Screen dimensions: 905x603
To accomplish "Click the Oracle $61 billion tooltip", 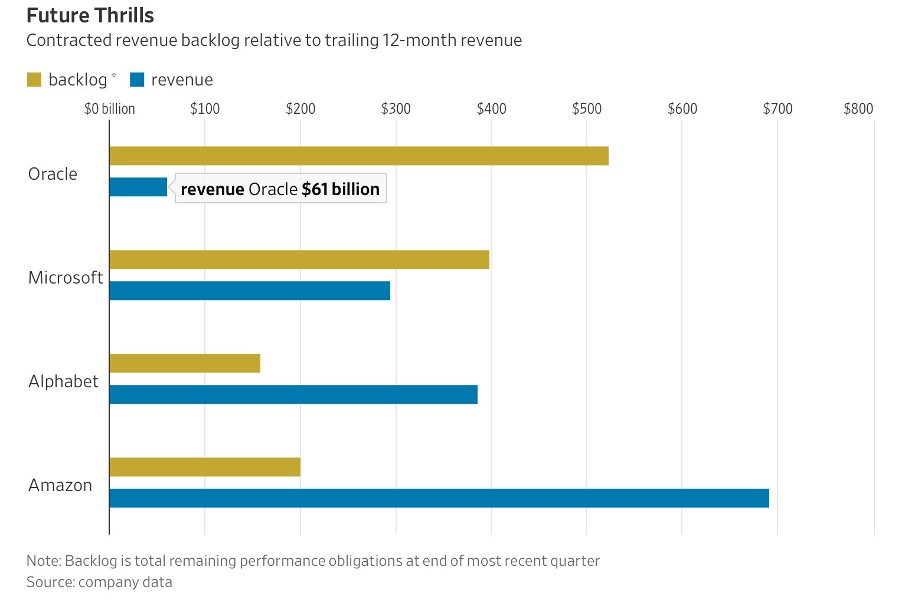I will coord(280,189).
